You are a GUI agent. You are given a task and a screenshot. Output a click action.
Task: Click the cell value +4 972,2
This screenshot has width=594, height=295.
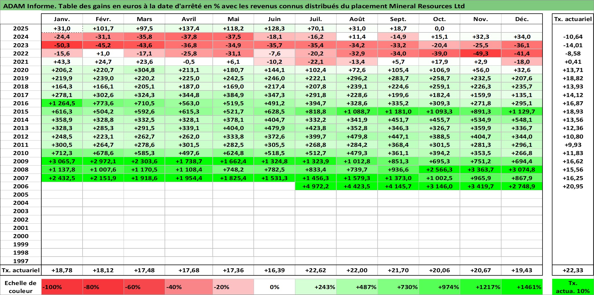[x=316, y=186]
